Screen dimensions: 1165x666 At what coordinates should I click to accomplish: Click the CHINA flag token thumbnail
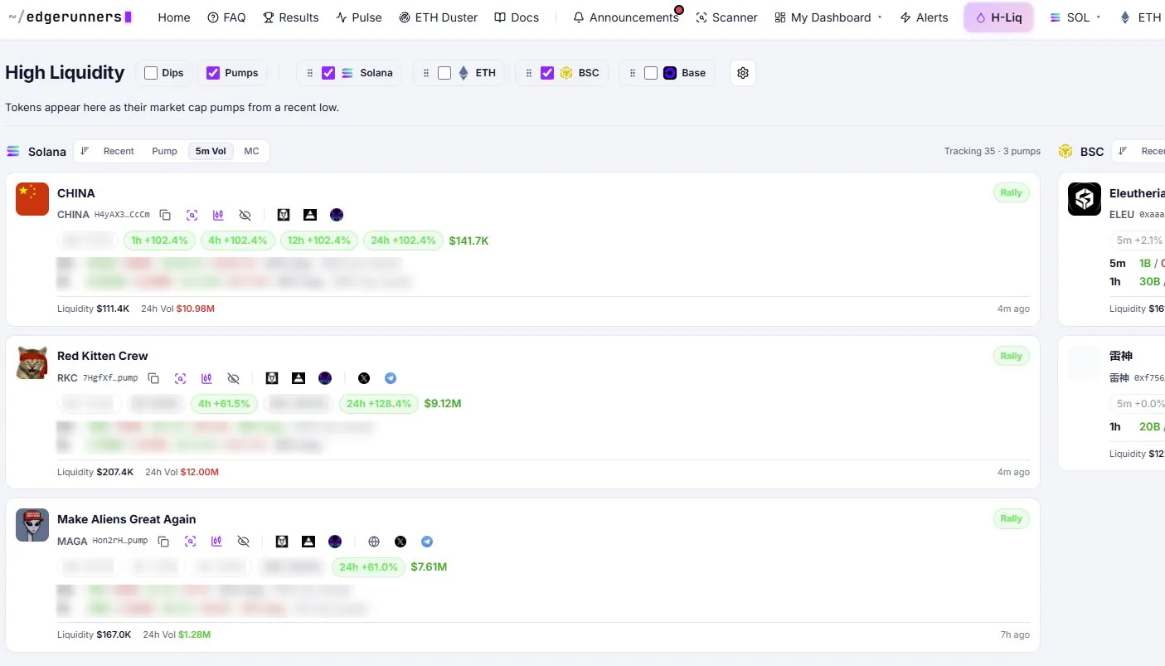tap(32, 199)
